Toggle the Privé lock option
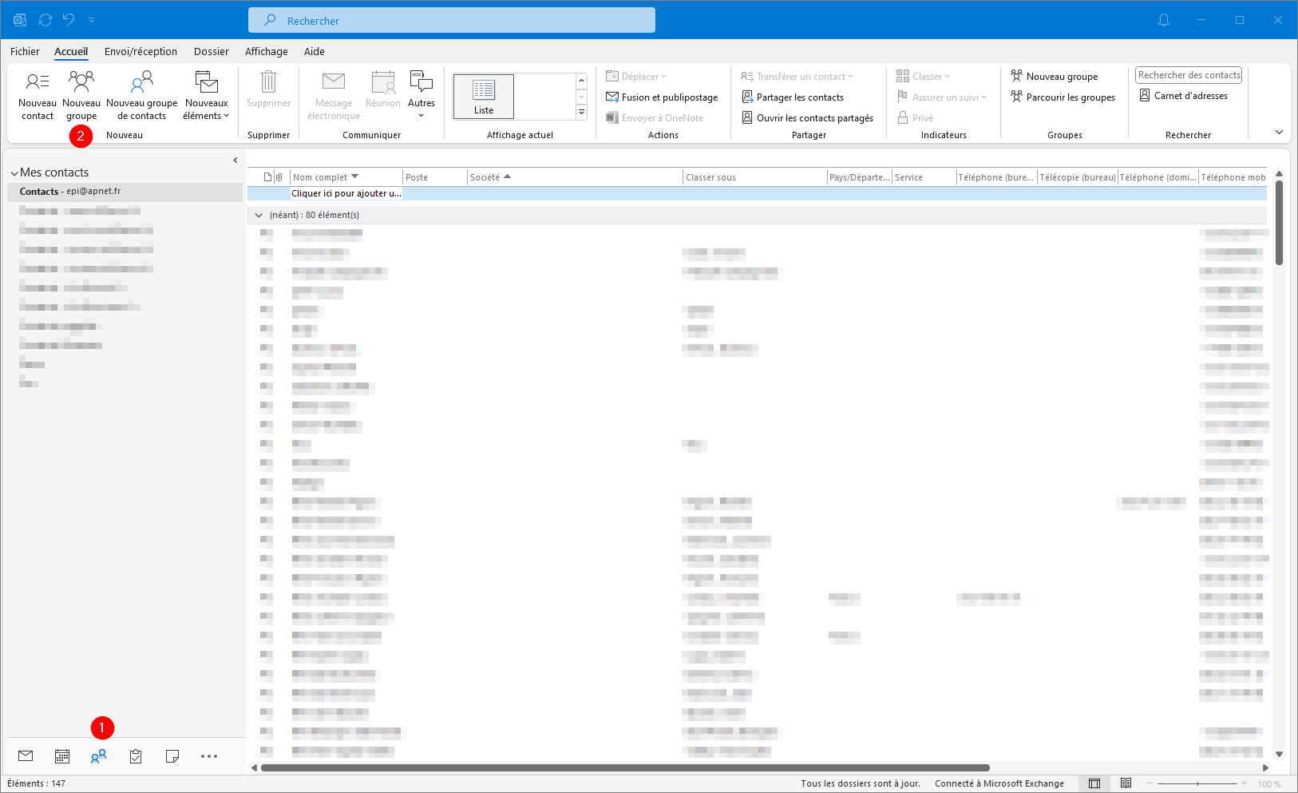The height and width of the screenshot is (793, 1298). [x=916, y=118]
